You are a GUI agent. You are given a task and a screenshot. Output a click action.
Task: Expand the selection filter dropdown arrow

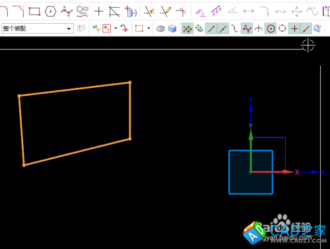click(115, 28)
